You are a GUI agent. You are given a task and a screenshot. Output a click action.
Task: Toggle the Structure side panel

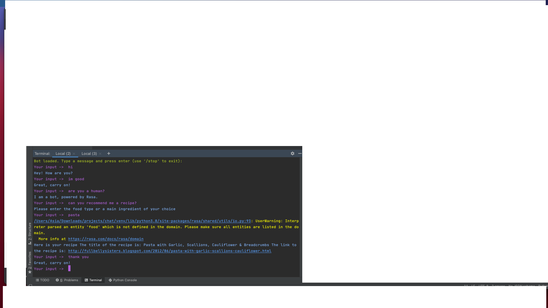[x=30, y=231]
